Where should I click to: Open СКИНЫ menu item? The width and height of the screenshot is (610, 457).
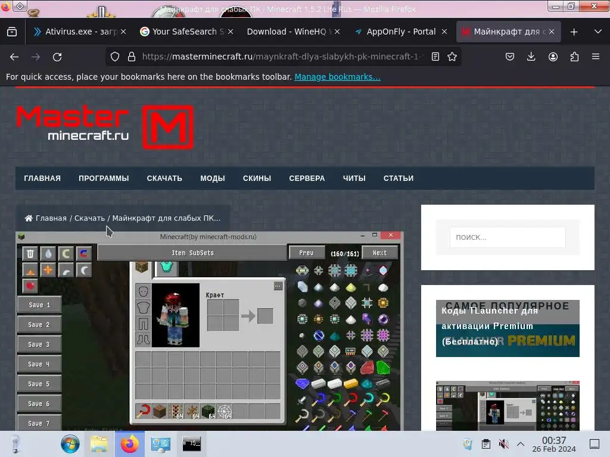coord(257,179)
